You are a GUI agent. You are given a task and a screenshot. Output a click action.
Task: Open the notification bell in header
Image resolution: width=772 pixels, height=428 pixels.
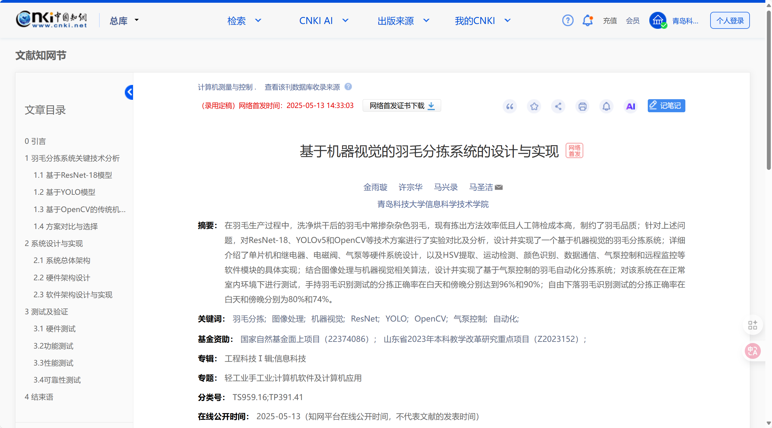[x=587, y=21]
